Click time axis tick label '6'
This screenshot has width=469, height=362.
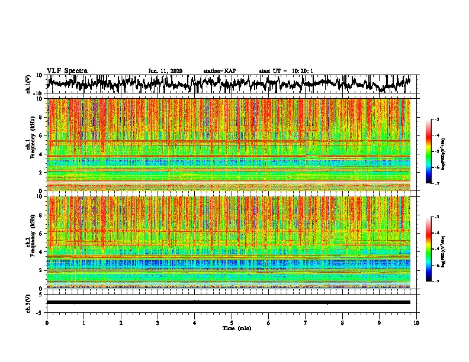click(x=269, y=323)
